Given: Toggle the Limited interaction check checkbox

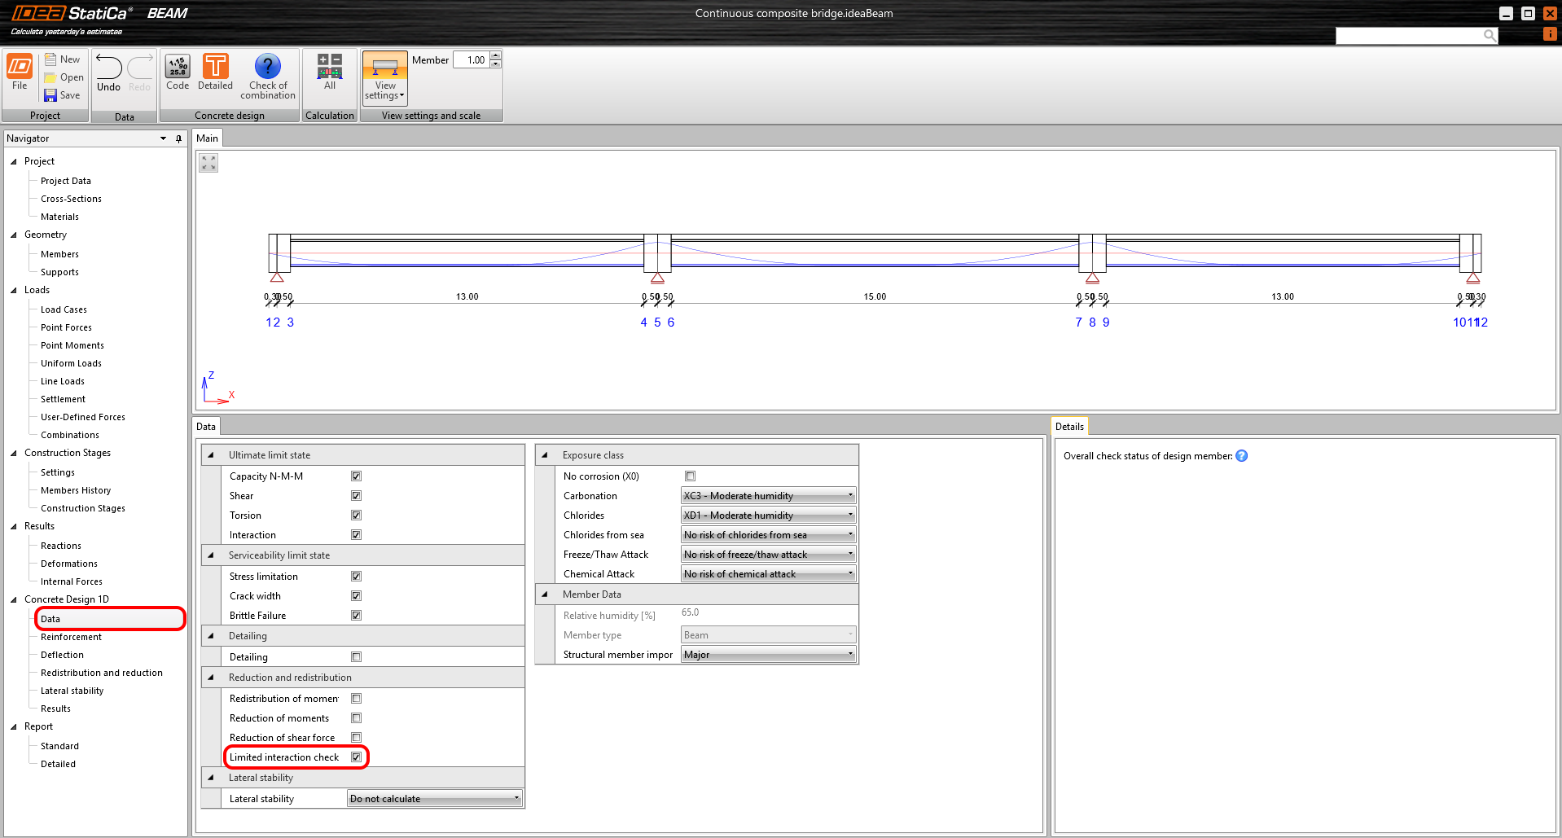Looking at the screenshot, I should pyautogui.click(x=356, y=757).
